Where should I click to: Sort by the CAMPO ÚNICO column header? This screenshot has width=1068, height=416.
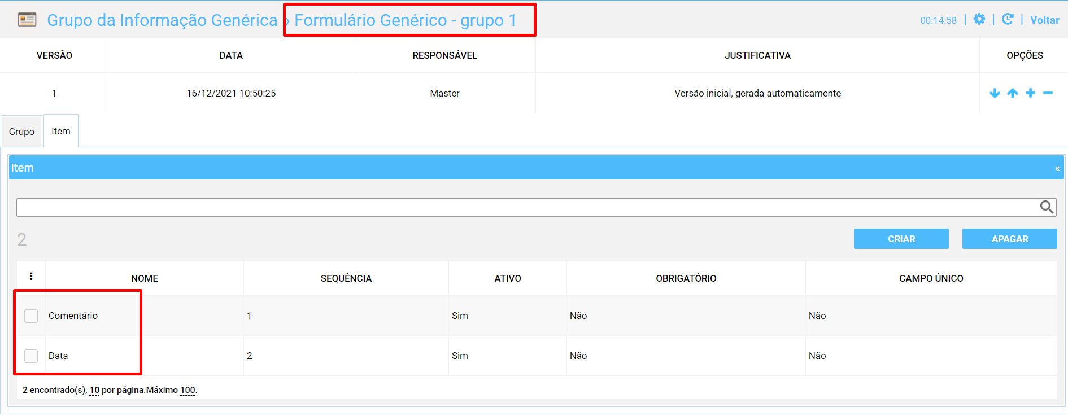(931, 278)
